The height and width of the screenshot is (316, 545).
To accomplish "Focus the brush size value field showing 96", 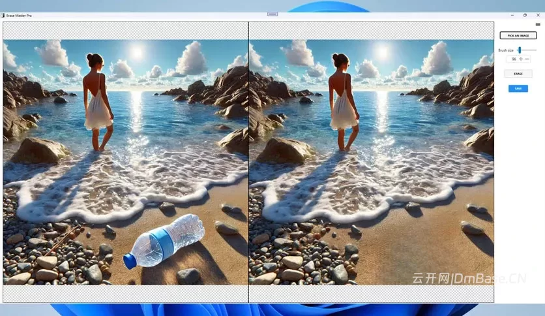I will point(513,59).
